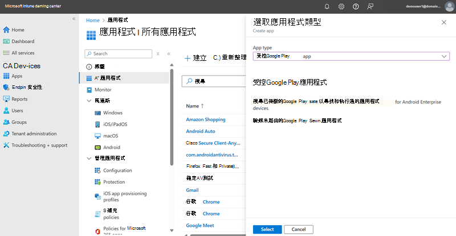Screen dimensions: 456x236
Task: Click the Protection icon
Action: tap(97, 182)
